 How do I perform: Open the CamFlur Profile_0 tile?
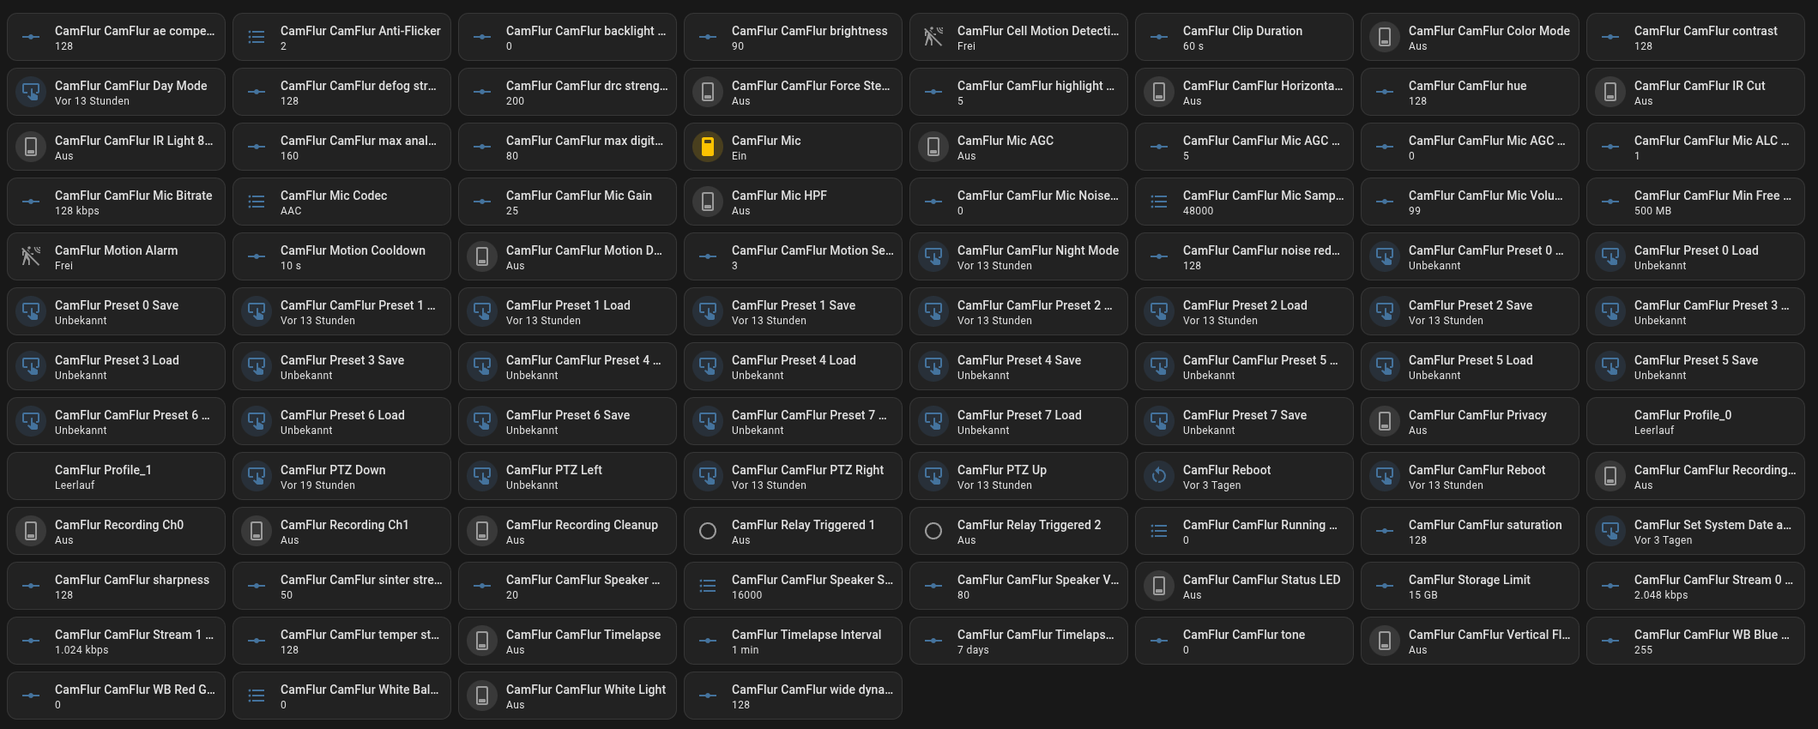1694,421
